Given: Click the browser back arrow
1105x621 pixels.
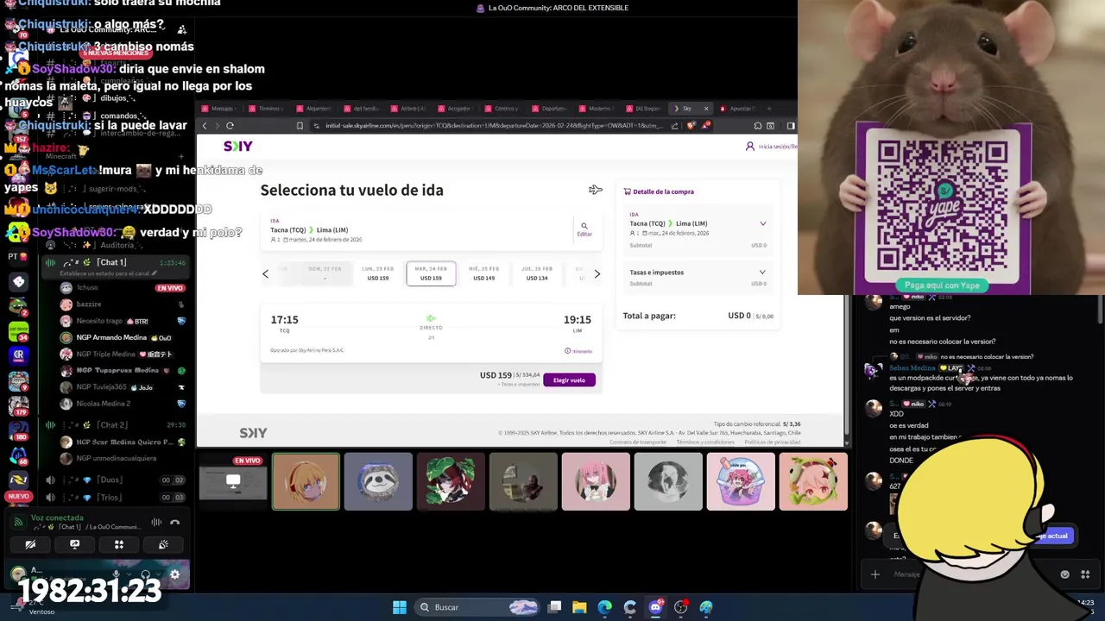Looking at the screenshot, I should (205, 126).
